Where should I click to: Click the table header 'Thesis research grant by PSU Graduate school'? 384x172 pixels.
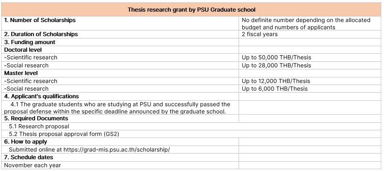[x=191, y=10]
